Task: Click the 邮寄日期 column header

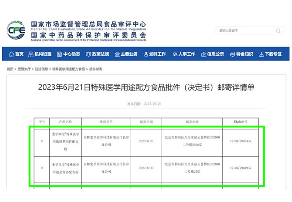Action: [146, 122]
